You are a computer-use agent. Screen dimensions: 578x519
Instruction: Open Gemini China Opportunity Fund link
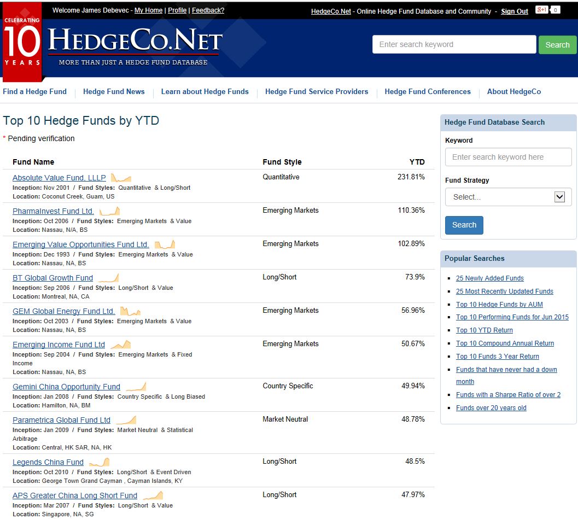click(66, 387)
